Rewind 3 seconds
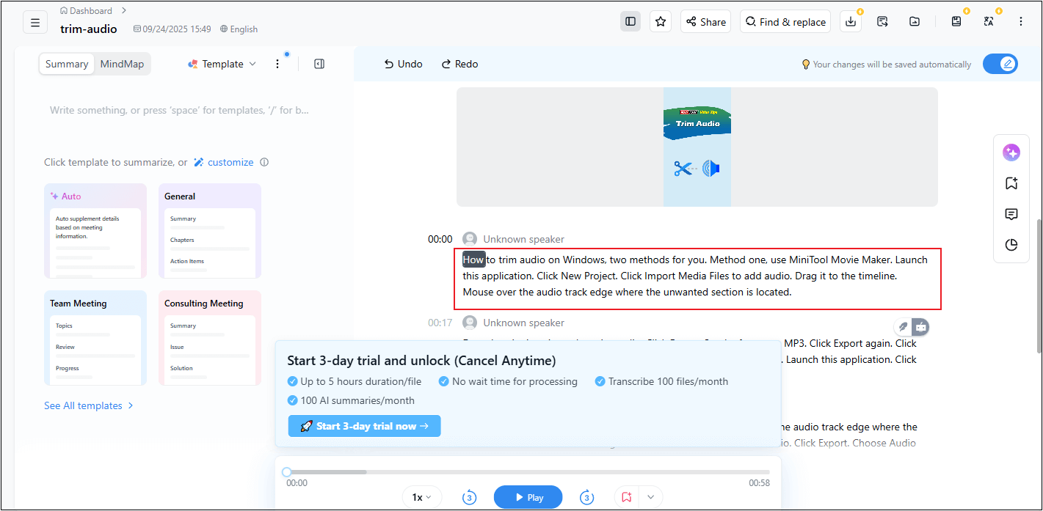Viewport: 1043px width, 511px height. click(470, 498)
